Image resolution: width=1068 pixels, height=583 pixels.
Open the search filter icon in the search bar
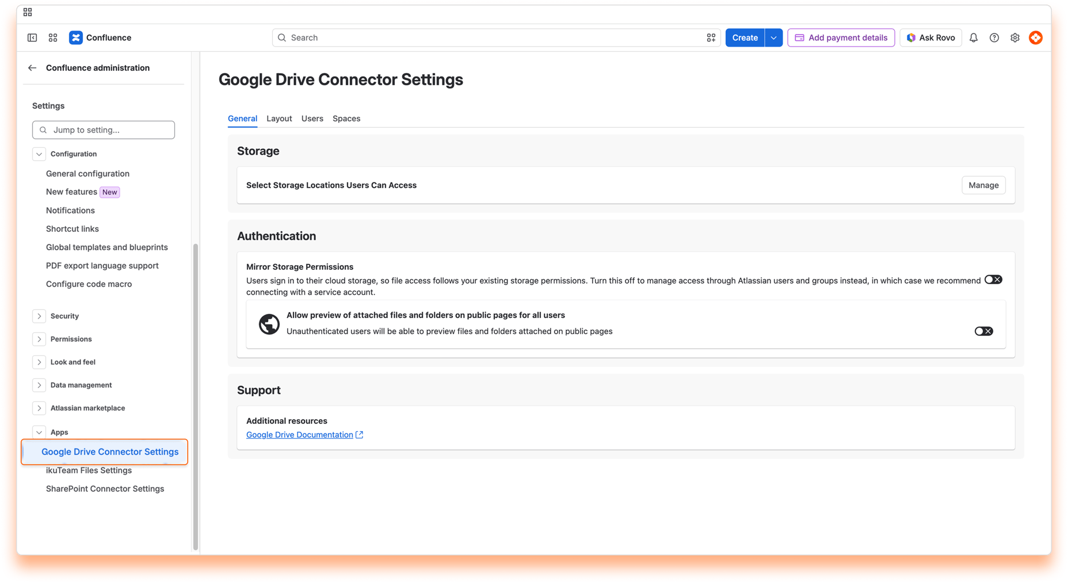point(711,37)
